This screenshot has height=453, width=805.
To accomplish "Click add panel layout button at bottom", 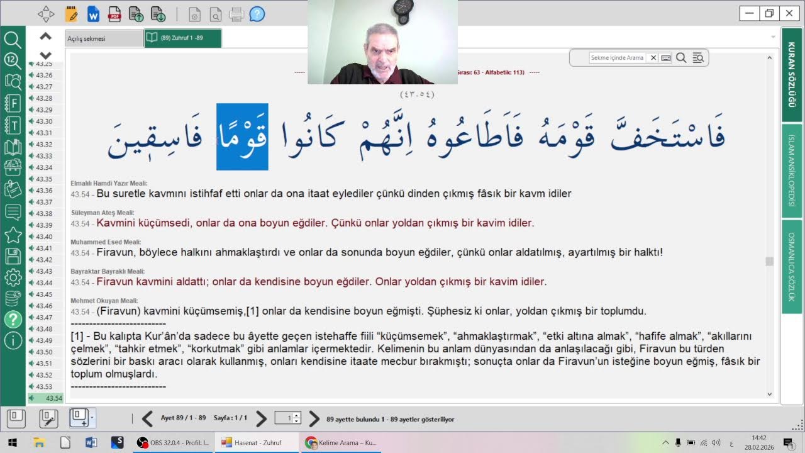I will tap(79, 418).
